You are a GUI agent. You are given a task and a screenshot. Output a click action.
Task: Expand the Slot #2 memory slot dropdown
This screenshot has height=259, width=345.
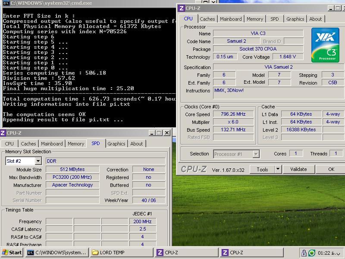click(38, 161)
